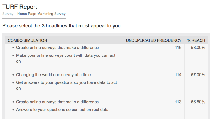This screenshot has width=210, height=119.
Task: Click the bullet before 'Changing the world'
Action: [13, 75]
